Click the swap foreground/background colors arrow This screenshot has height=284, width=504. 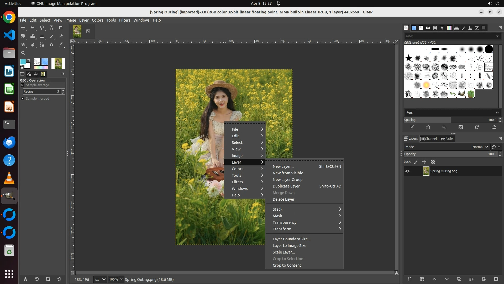[29, 60]
